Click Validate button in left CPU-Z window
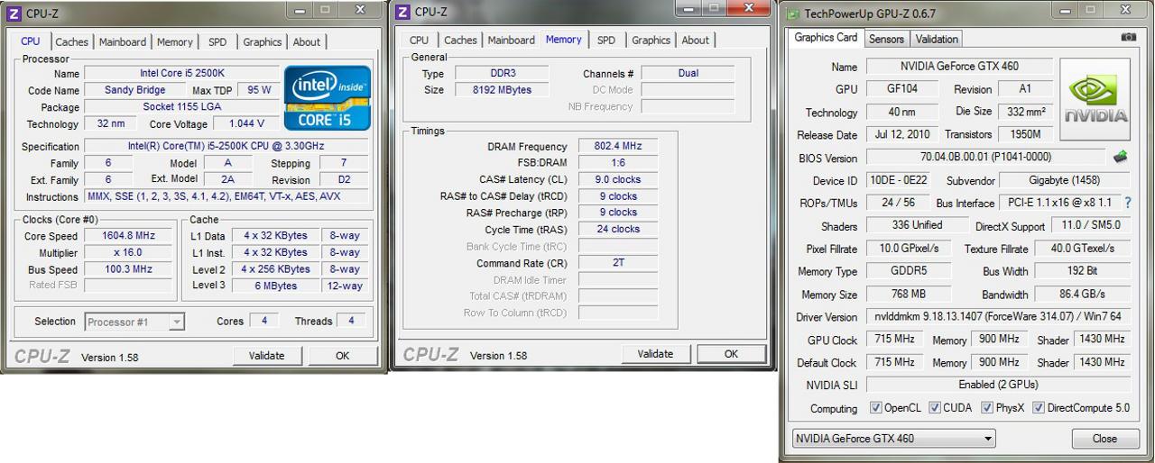The image size is (1155, 463). [266, 356]
